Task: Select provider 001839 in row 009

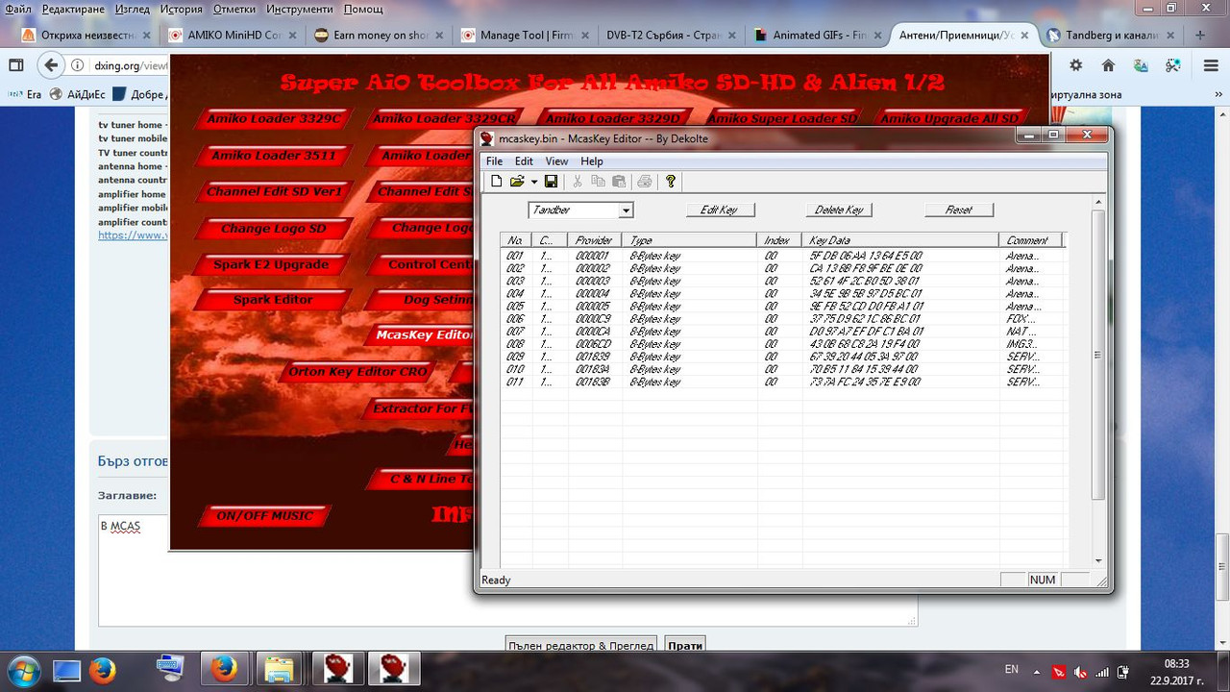Action: pos(593,357)
